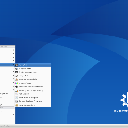Open Photo Management application
The width and height of the screenshot is (128, 128).
tap(33, 72)
